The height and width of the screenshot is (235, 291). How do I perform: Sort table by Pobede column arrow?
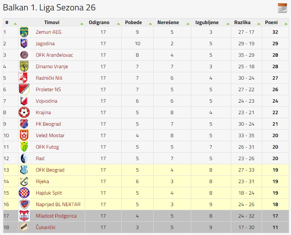(150, 24)
